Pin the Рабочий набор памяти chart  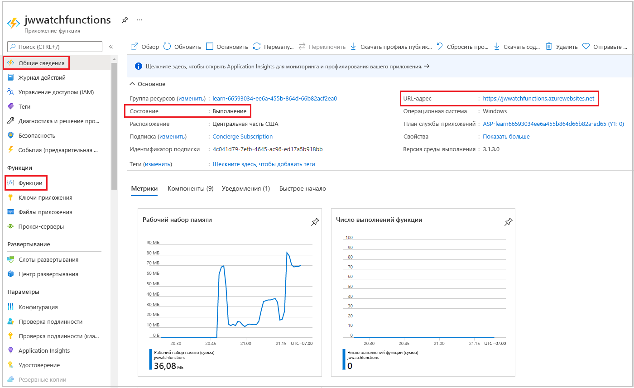[315, 222]
